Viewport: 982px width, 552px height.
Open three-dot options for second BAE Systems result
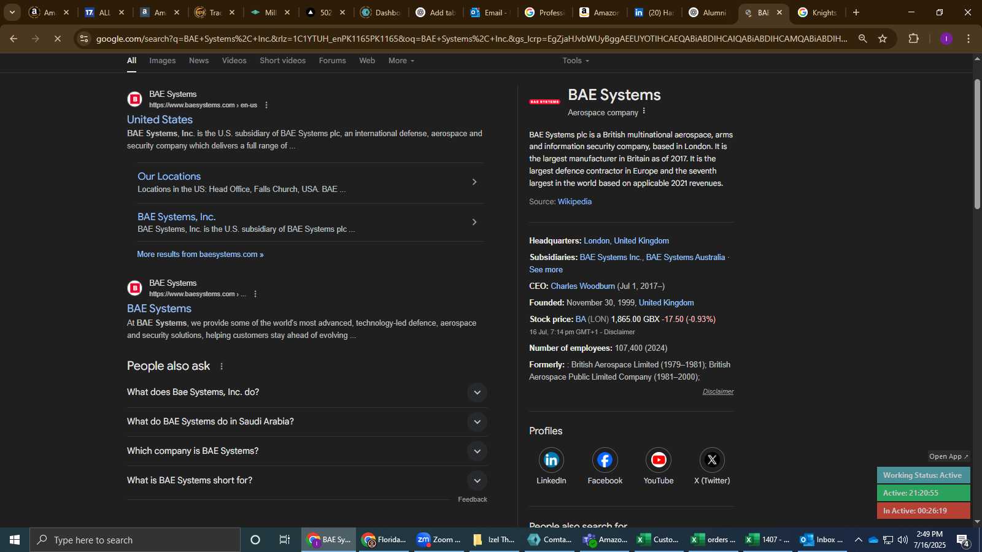[x=255, y=294]
